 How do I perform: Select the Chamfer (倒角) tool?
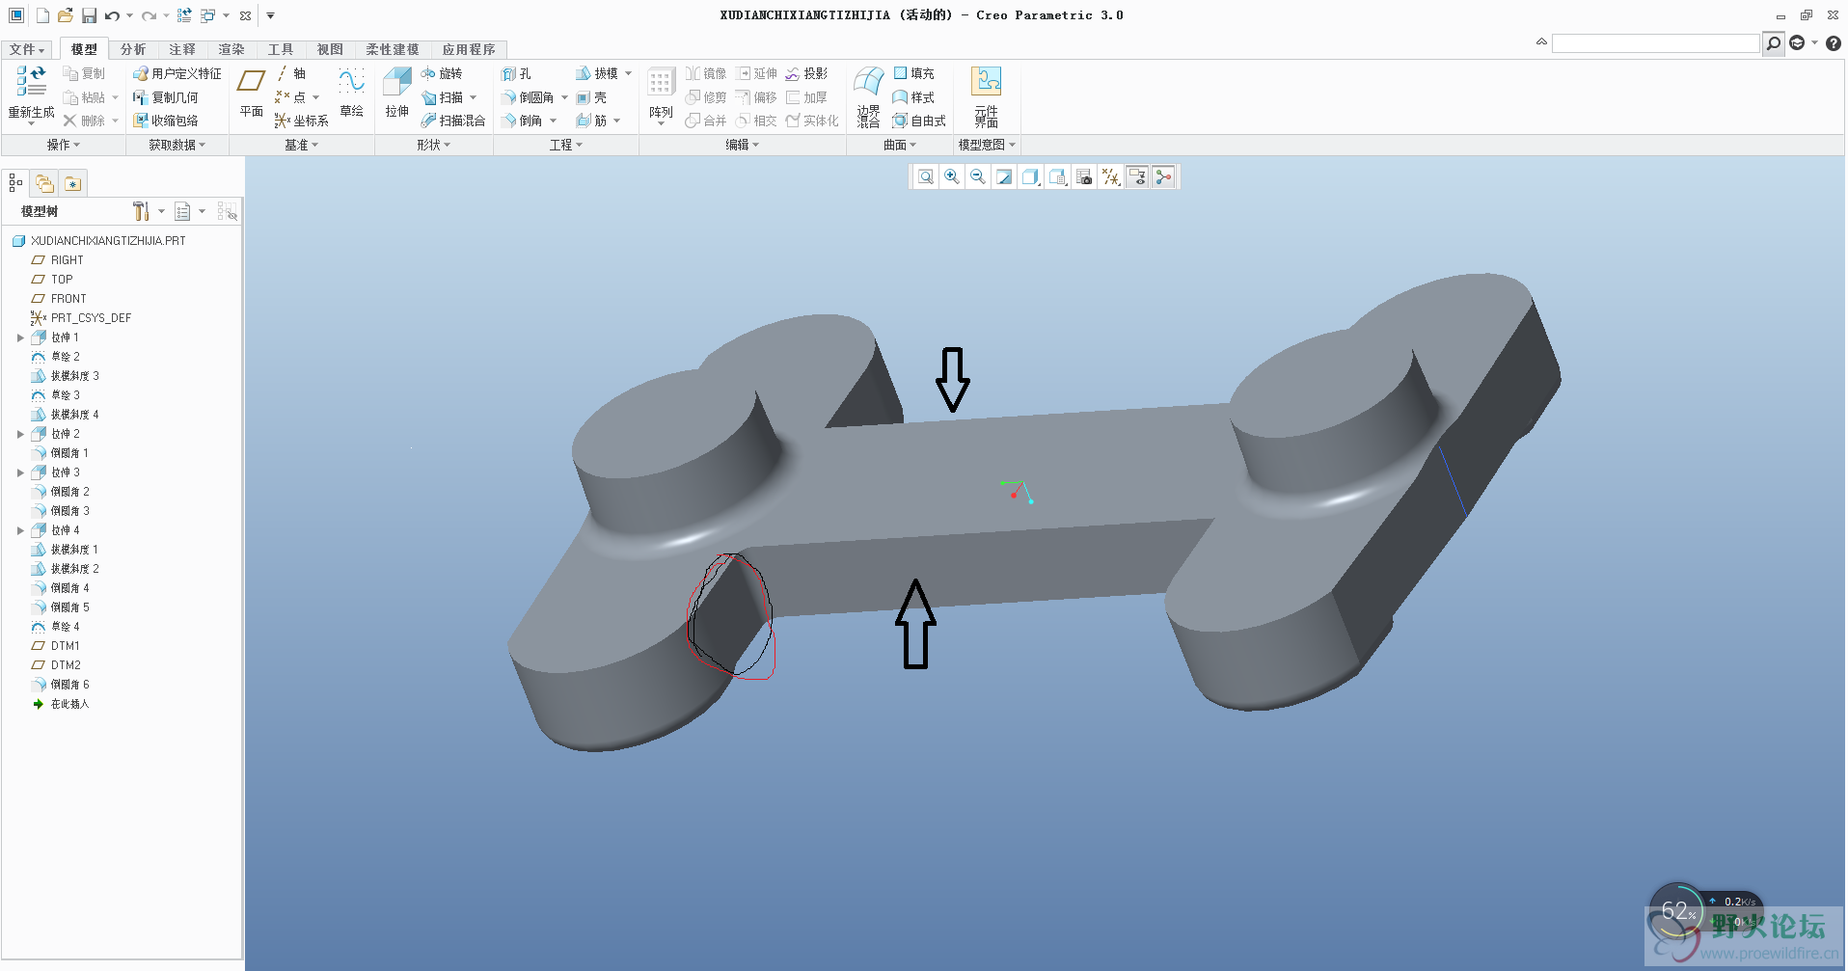522,121
